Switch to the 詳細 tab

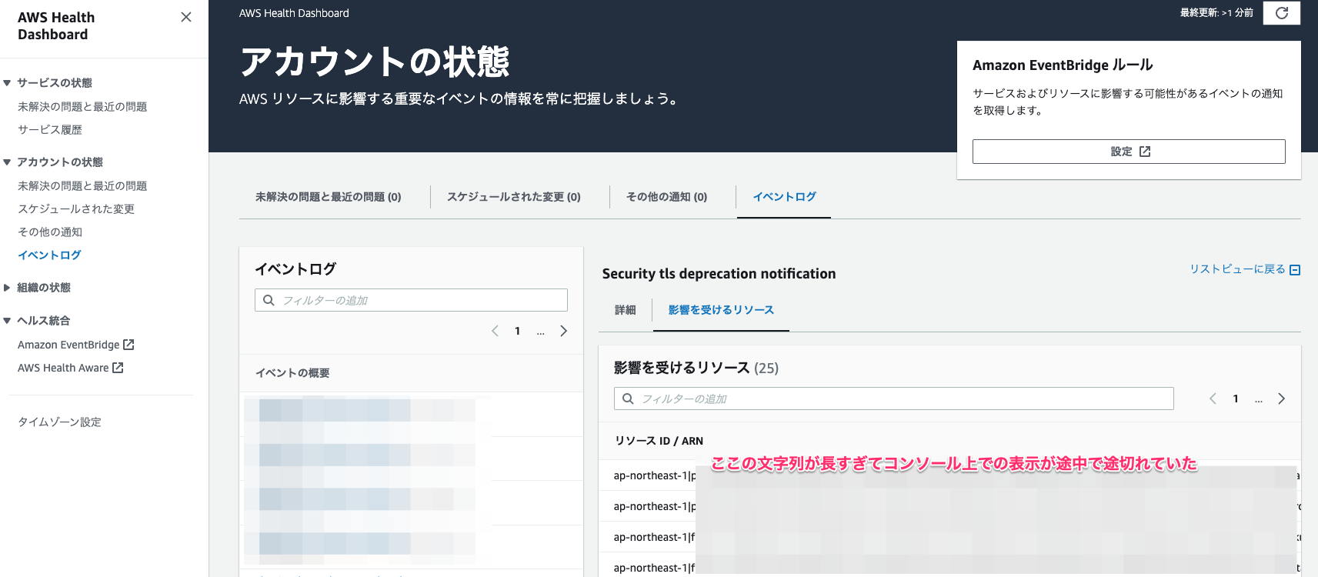pyautogui.click(x=626, y=310)
